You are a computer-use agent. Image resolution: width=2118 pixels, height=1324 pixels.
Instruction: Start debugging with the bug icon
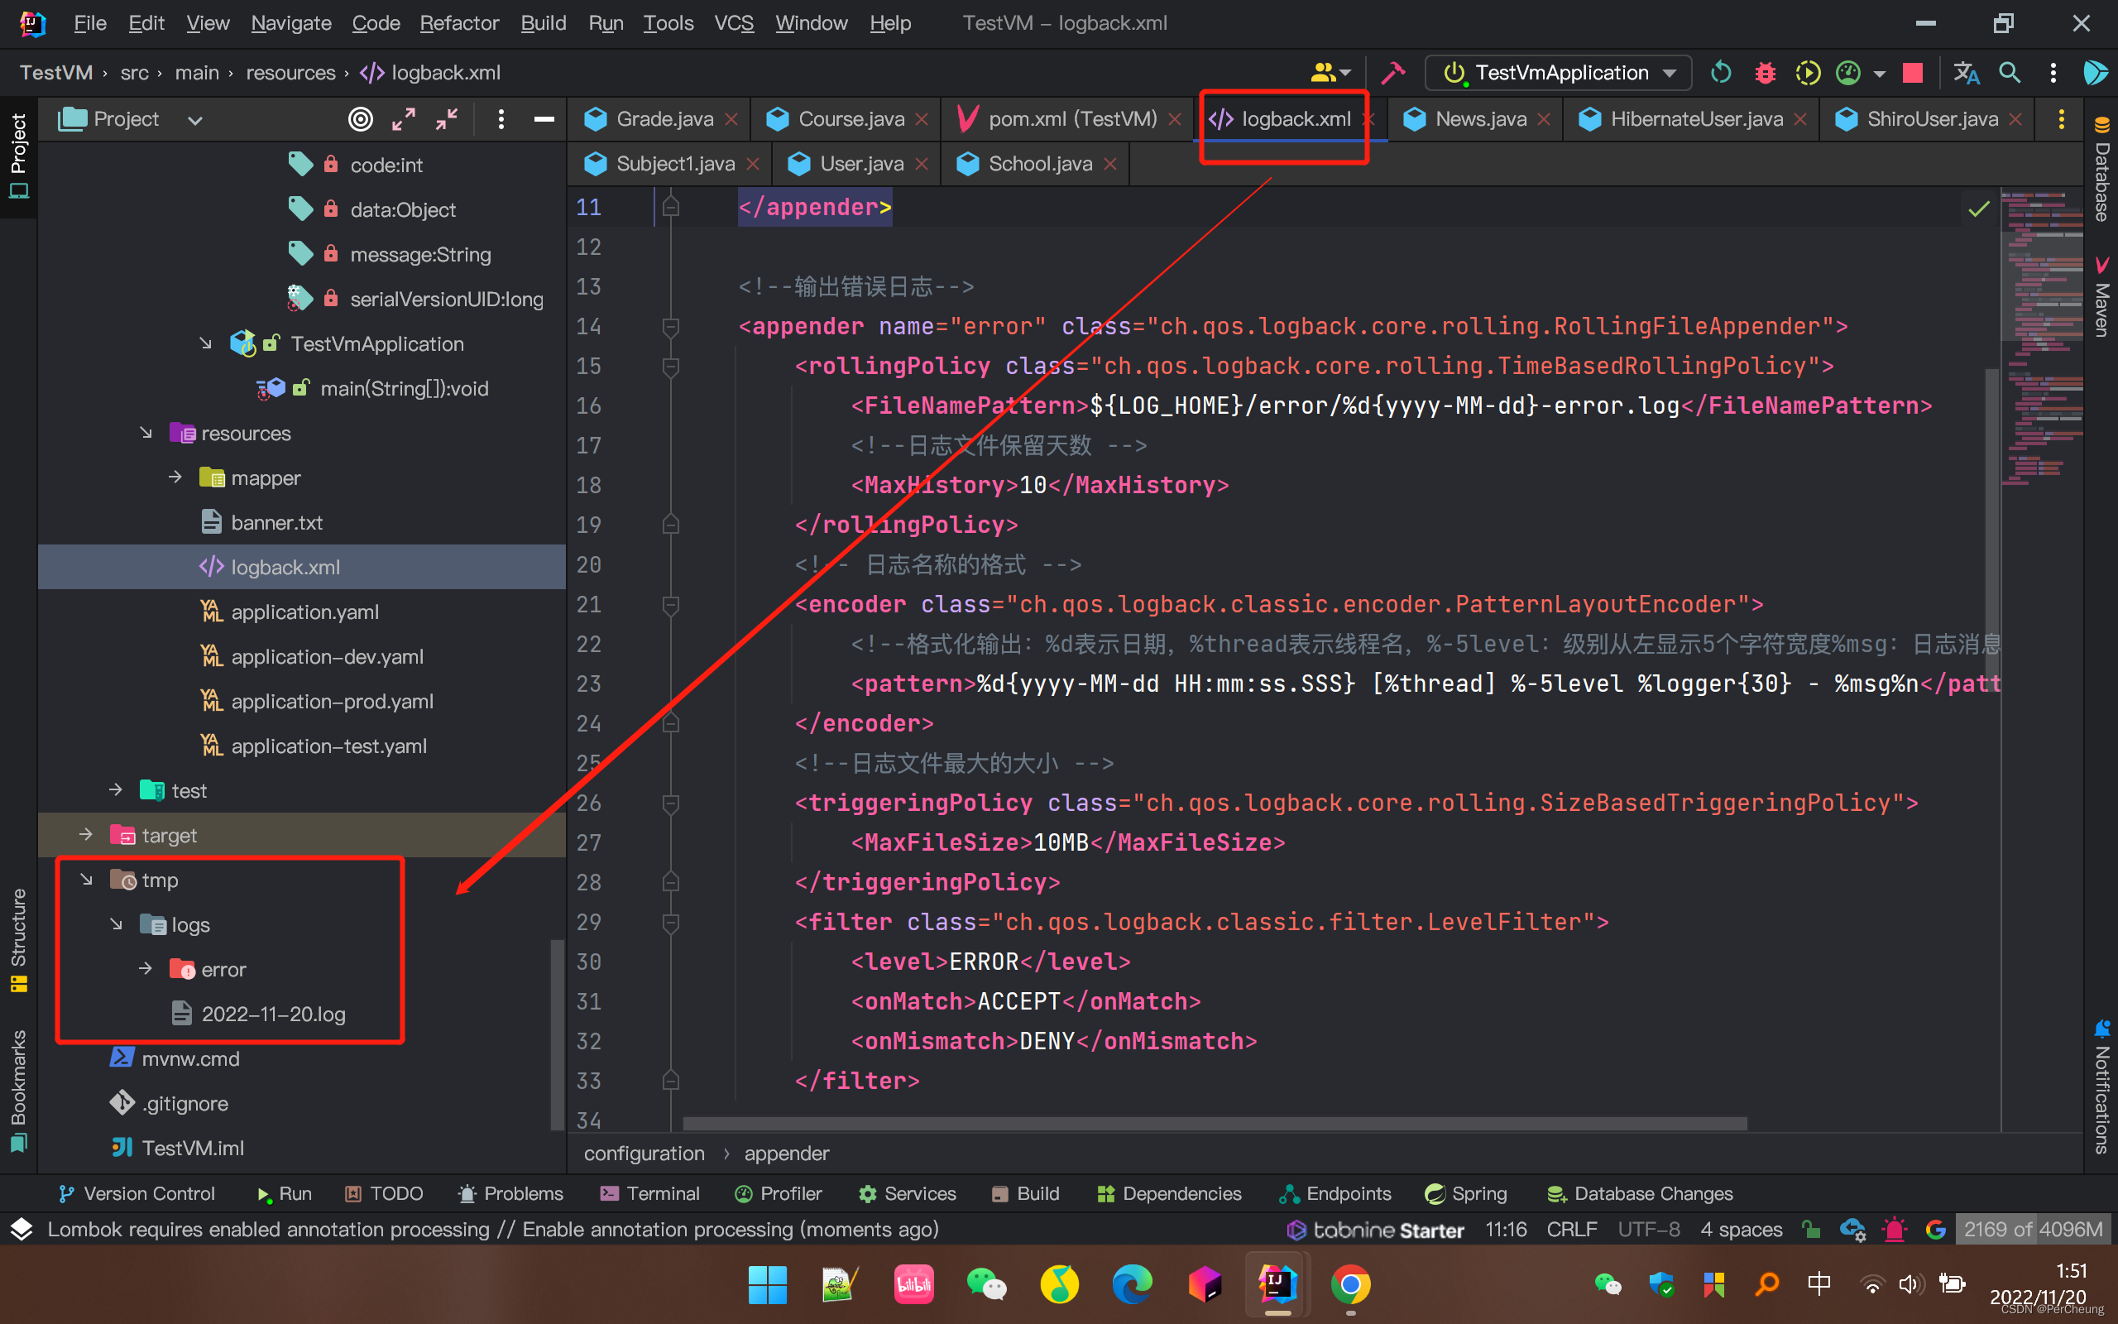pos(1764,73)
